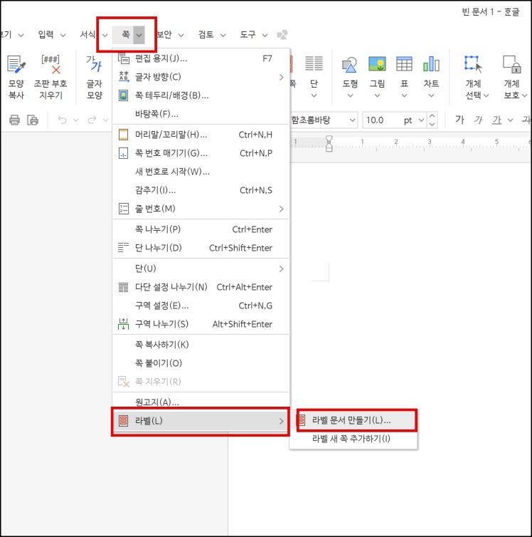This screenshot has width=532, height=537.
Task: Expand the undo history dropdown arrow
Action: pos(75,120)
